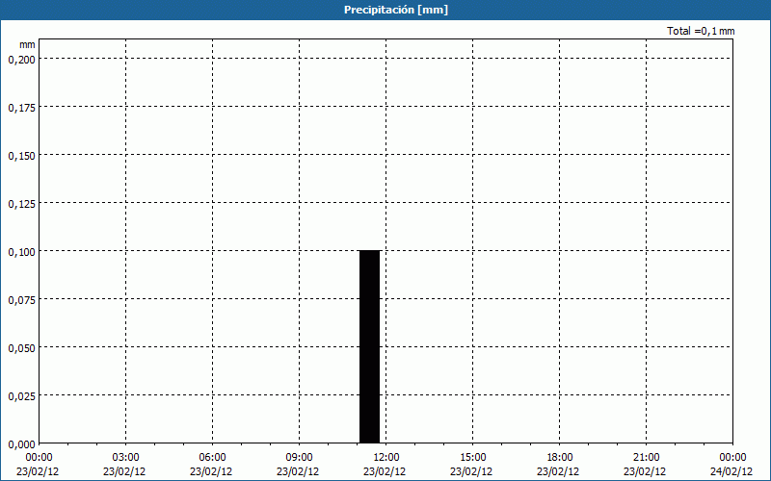The height and width of the screenshot is (481, 771).
Task: Pick the 0,150 y-axis label
Action: pos(21,155)
